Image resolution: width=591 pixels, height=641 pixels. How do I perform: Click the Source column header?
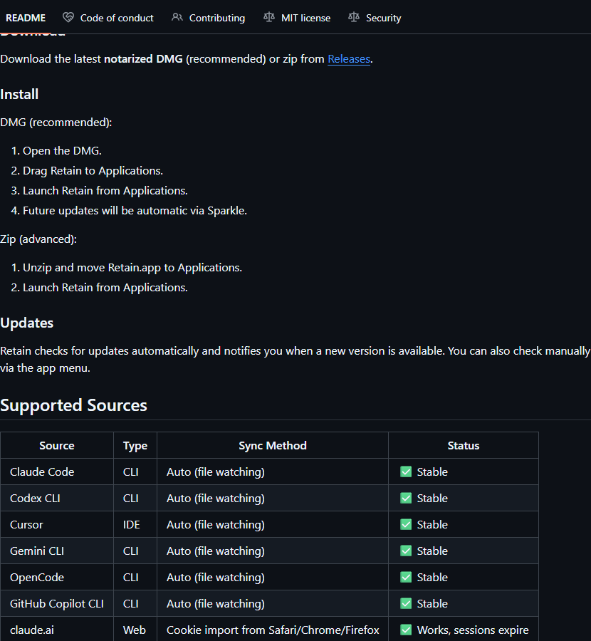pyautogui.click(x=57, y=446)
